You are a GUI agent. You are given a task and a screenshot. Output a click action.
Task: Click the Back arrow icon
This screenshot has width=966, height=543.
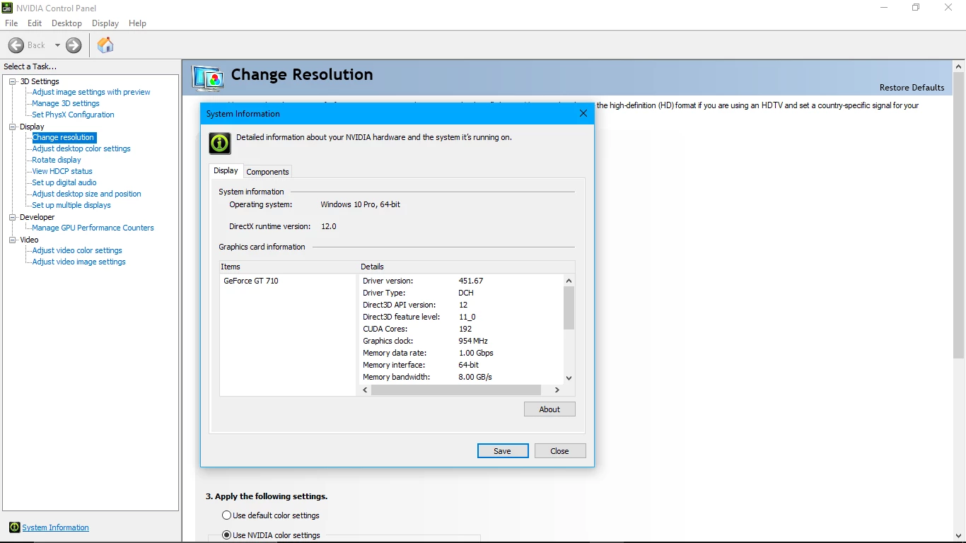[x=16, y=45]
